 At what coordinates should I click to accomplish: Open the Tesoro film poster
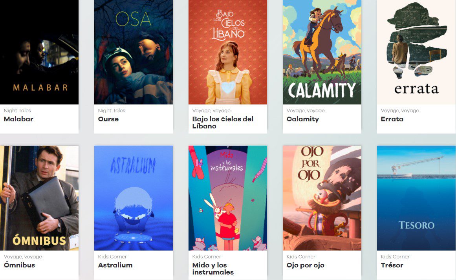click(416, 198)
